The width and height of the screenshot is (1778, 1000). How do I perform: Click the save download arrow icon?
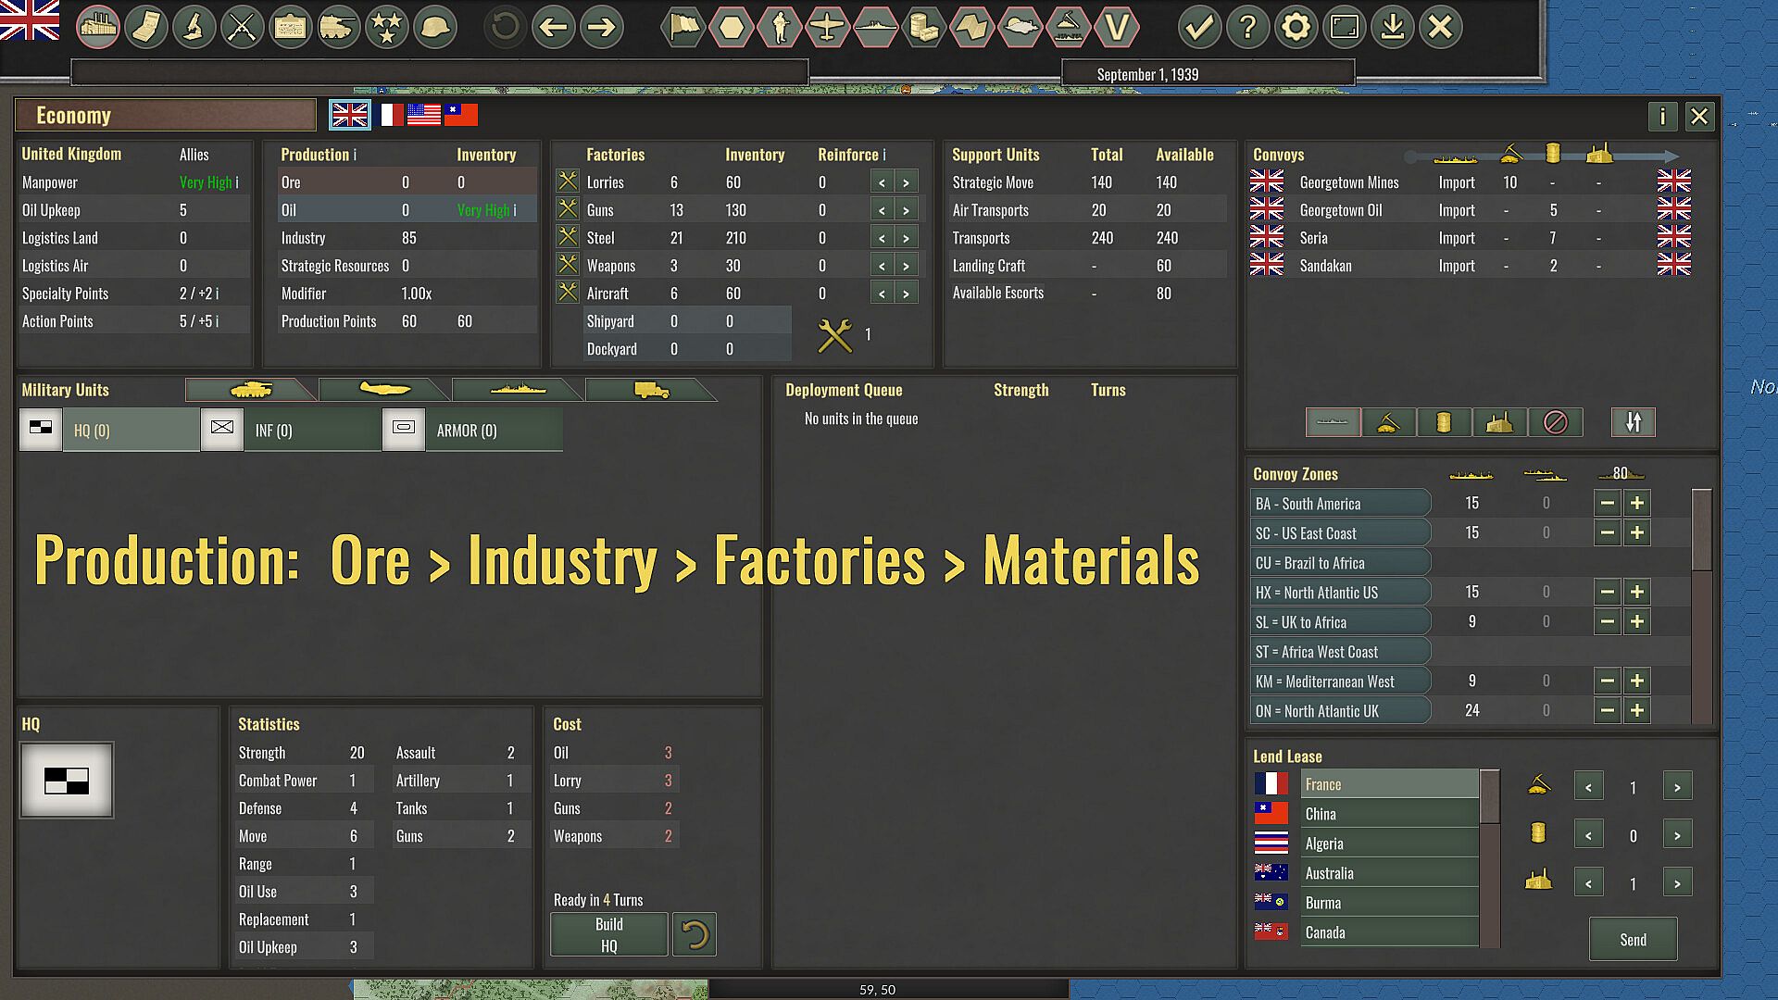[x=1392, y=27]
